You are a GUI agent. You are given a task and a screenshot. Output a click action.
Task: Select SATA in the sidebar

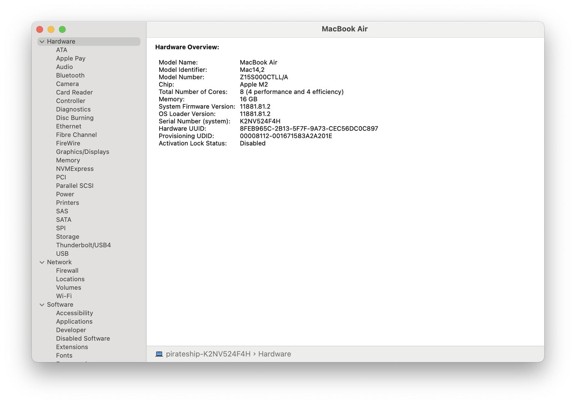64,220
